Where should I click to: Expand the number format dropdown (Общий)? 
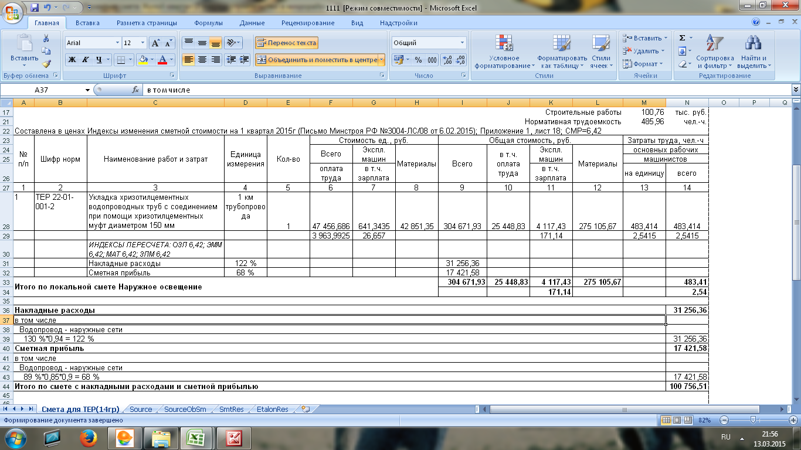(x=462, y=43)
